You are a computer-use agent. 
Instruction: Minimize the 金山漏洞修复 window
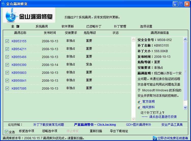click(175, 4)
